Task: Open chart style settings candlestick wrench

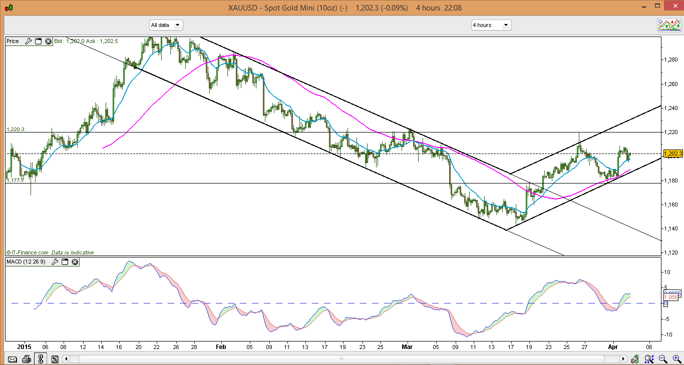Action: point(635,359)
